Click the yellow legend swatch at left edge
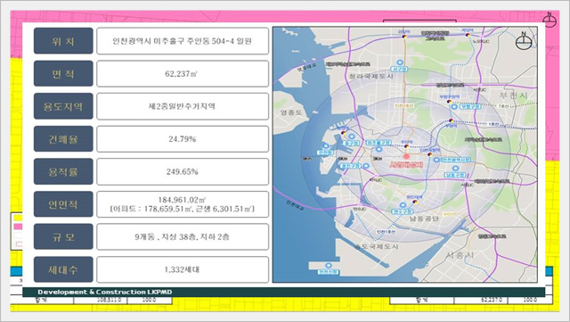The width and height of the screenshot is (570, 322). coord(18,218)
